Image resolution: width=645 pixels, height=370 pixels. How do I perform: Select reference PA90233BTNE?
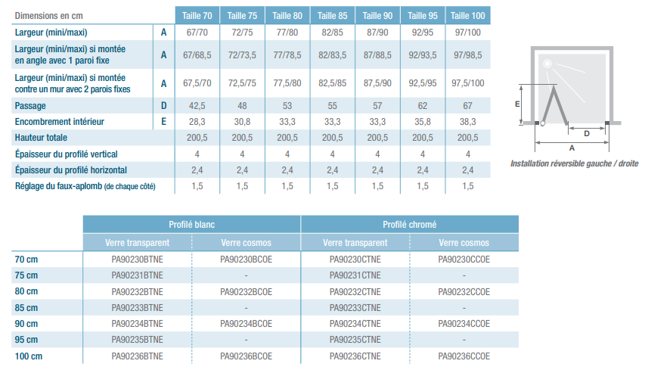coord(138,308)
